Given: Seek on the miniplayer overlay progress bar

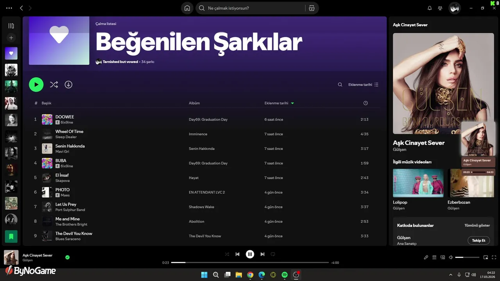Looking at the screenshot, I should point(479,172).
